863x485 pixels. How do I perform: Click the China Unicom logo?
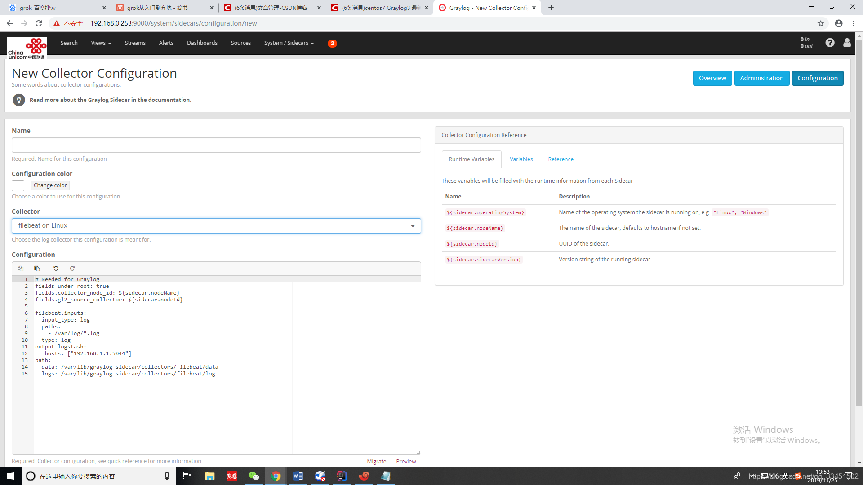[27, 48]
